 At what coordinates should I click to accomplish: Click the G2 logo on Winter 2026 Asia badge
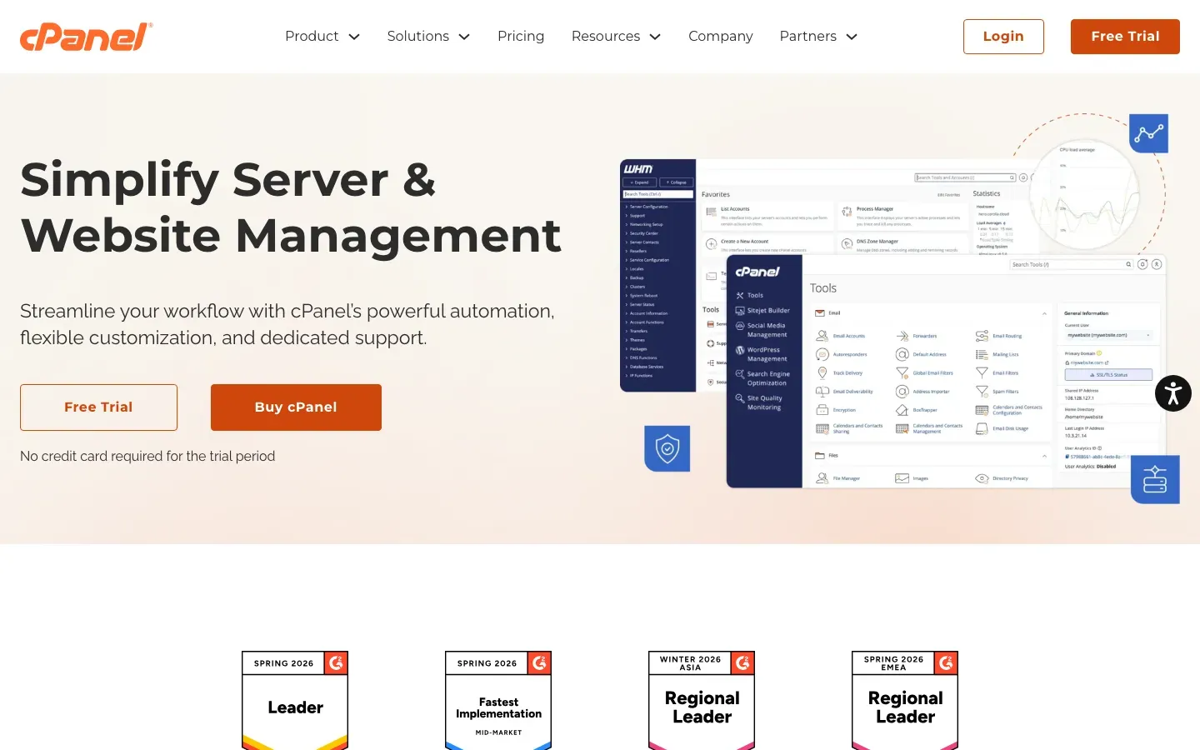click(742, 663)
